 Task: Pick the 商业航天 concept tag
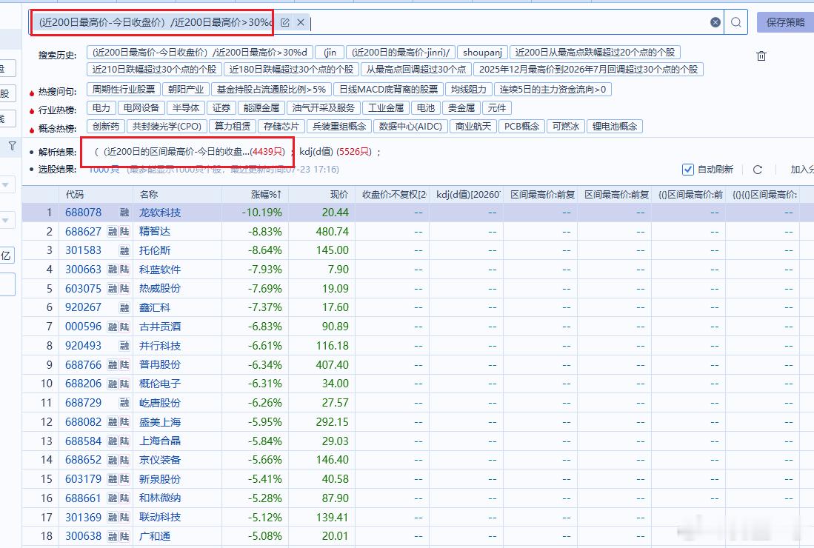point(473,127)
